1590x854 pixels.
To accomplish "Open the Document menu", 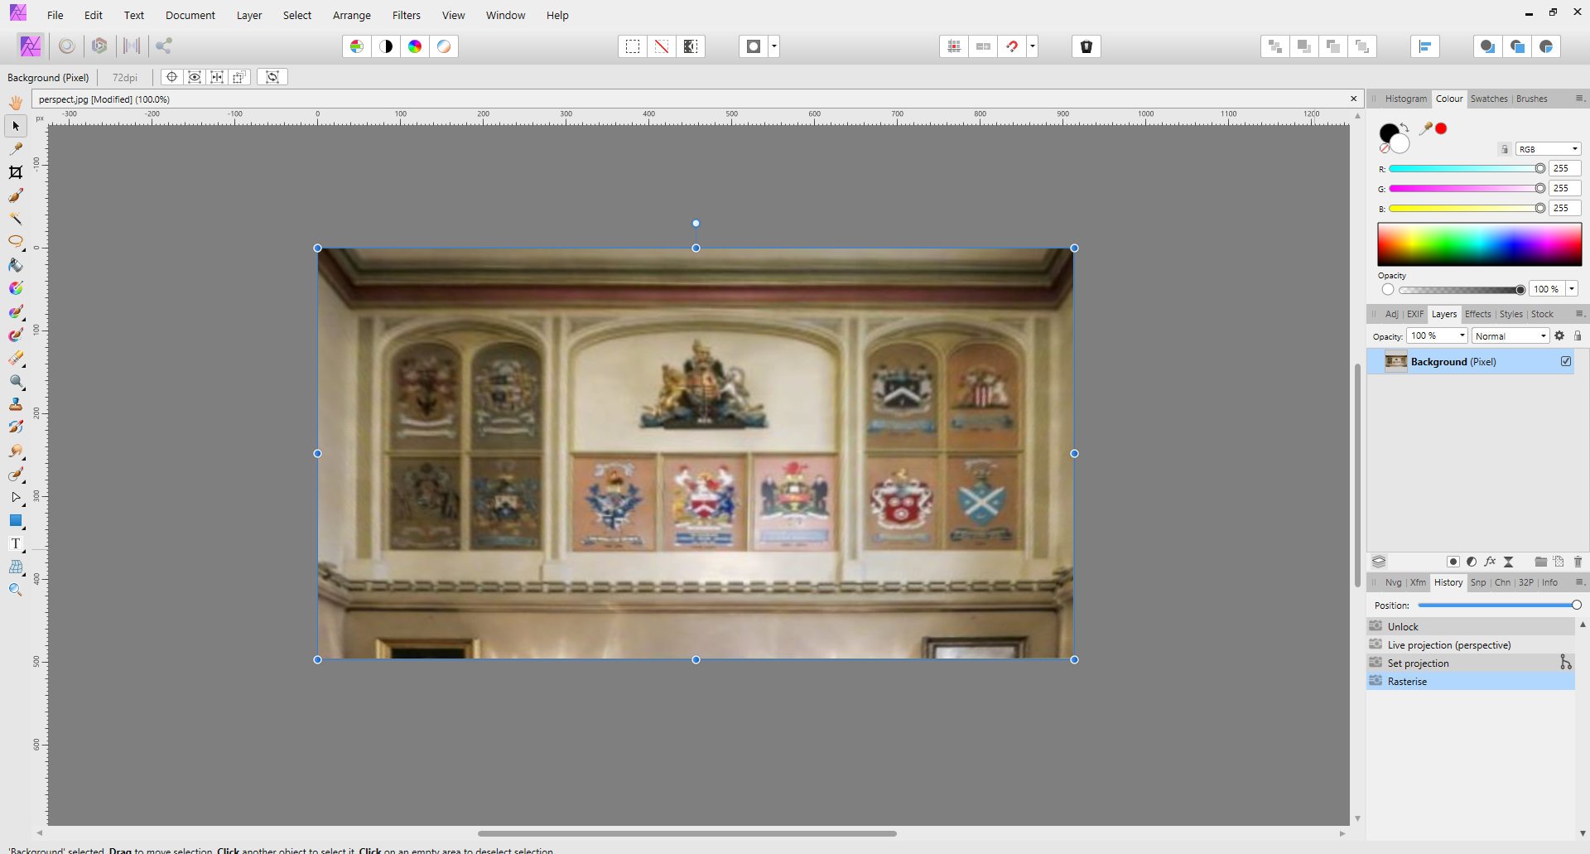I will coord(190,15).
